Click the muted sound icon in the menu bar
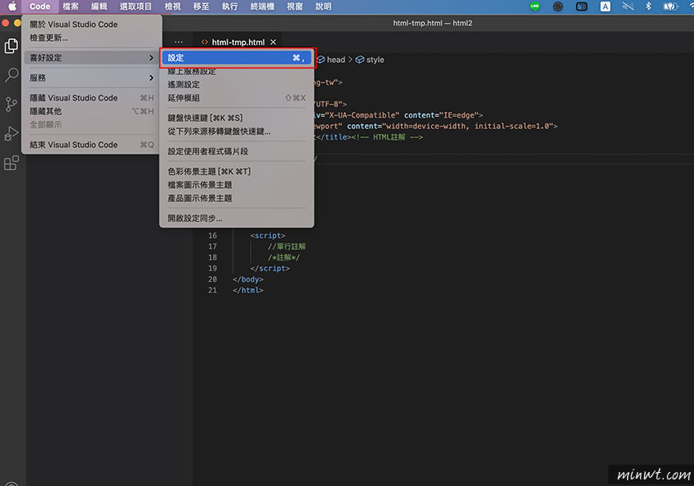Image resolution: width=694 pixels, height=486 pixels. point(628,7)
